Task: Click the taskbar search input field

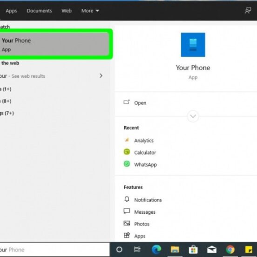Action: coord(54,250)
